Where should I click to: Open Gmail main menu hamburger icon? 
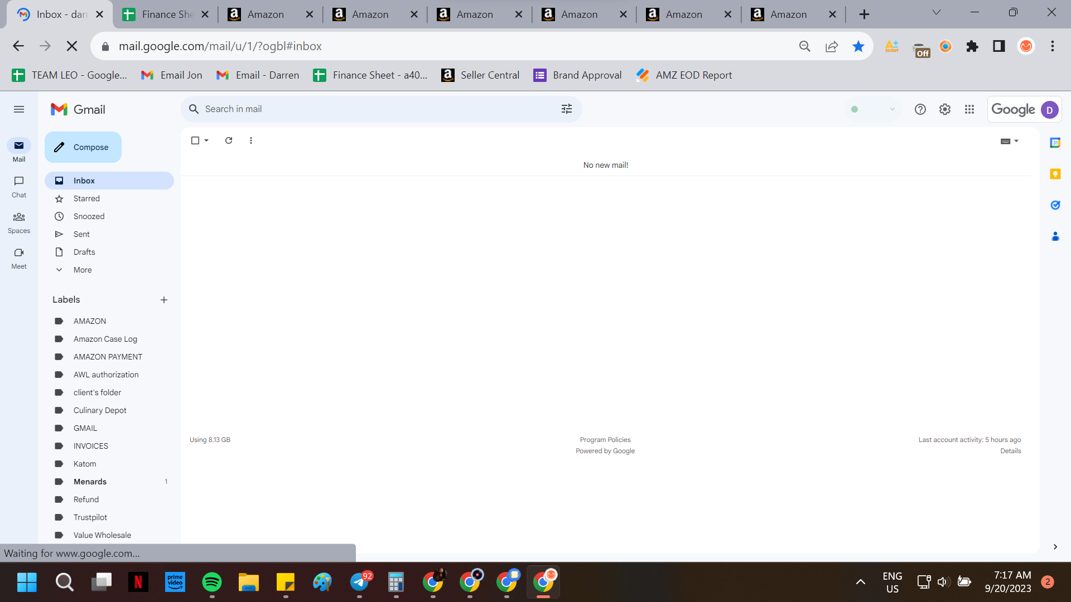pos(19,109)
